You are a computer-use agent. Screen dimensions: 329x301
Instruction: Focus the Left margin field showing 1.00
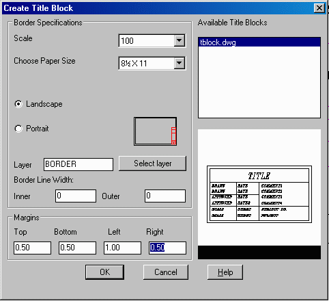[x=122, y=248]
